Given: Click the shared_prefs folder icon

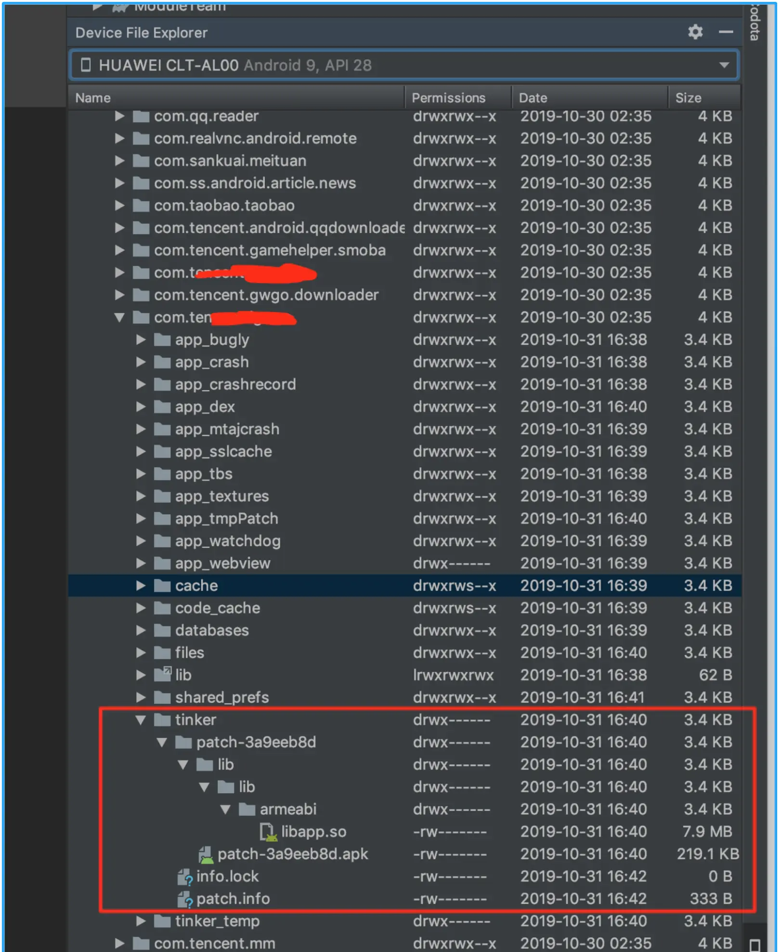Looking at the screenshot, I should tap(162, 698).
